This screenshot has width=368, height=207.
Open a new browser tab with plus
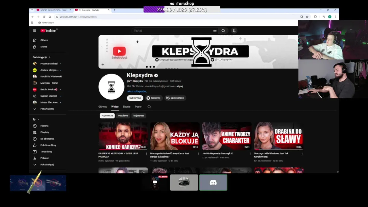coord(114,10)
